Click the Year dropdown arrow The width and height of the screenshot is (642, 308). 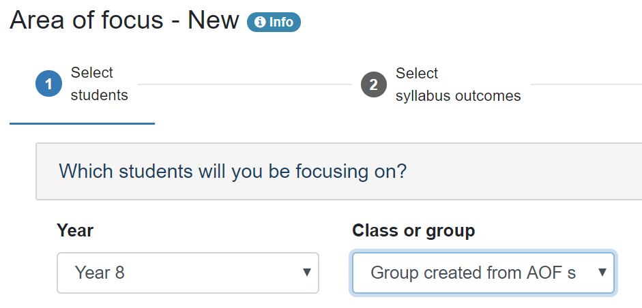pos(306,273)
